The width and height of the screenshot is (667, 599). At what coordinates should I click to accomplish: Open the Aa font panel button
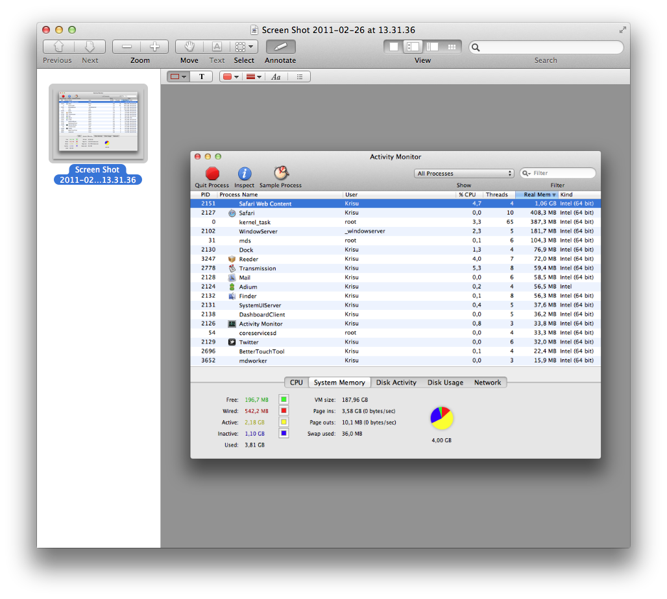[276, 76]
